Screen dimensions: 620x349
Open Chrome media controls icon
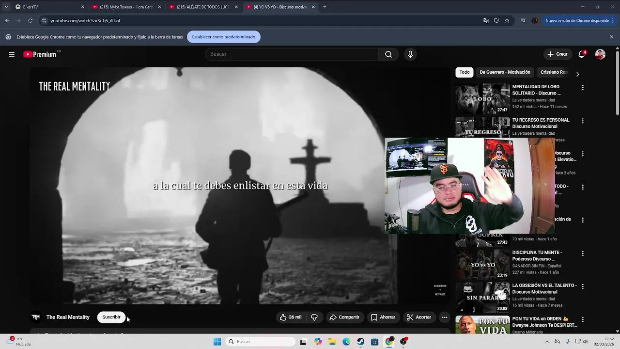coord(523,21)
